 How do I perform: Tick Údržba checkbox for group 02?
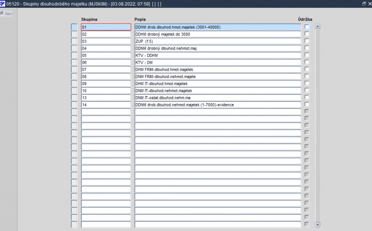point(307,34)
